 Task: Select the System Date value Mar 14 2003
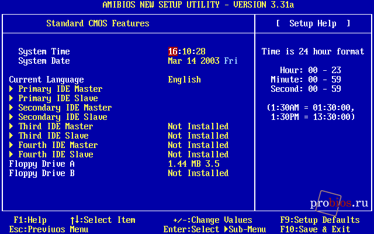click(x=193, y=61)
